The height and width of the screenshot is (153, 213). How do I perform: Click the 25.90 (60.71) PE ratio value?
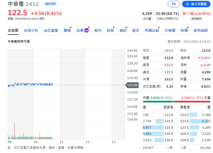click(x=167, y=14)
